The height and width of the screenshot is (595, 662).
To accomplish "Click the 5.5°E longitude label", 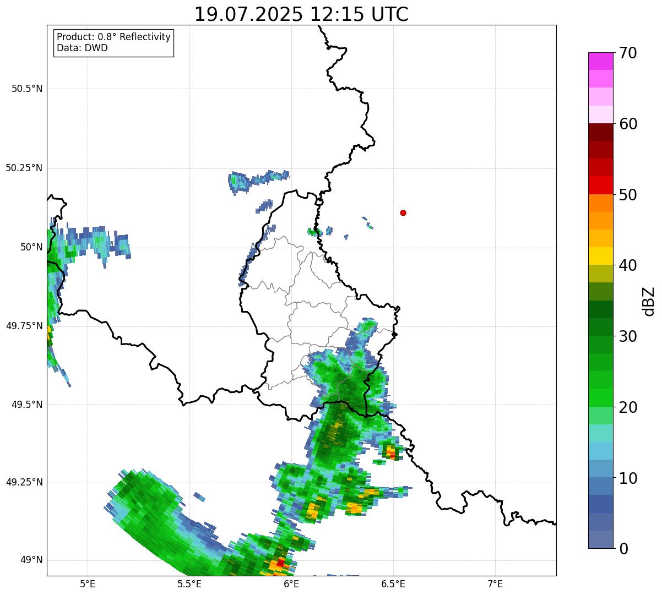I will pos(189,583).
